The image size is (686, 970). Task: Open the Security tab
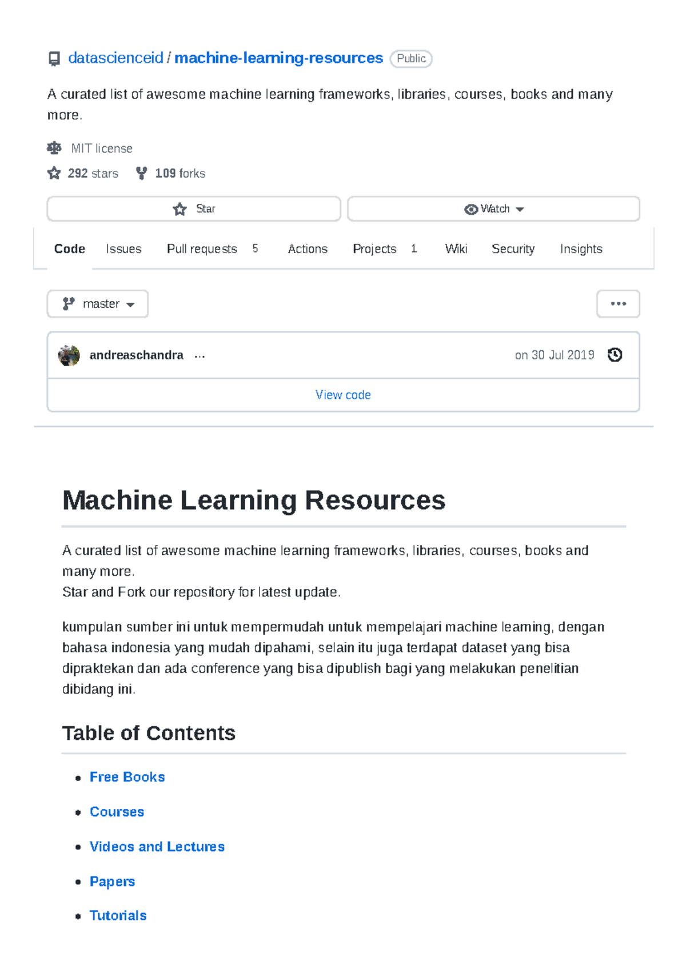coord(513,249)
